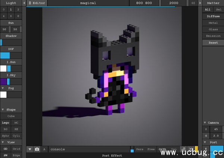Open the white Fog color swatch
This screenshot has height=158, width=224.
(3, 95)
